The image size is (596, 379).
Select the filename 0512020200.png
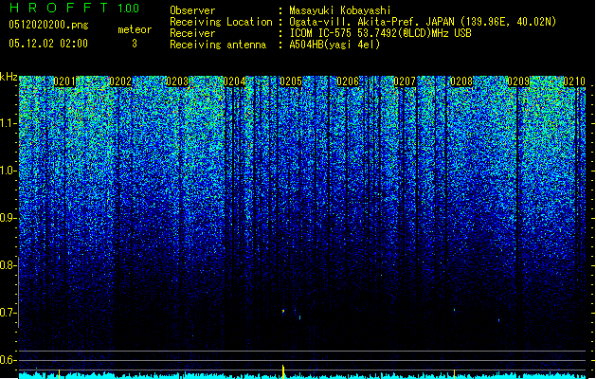click(x=48, y=25)
